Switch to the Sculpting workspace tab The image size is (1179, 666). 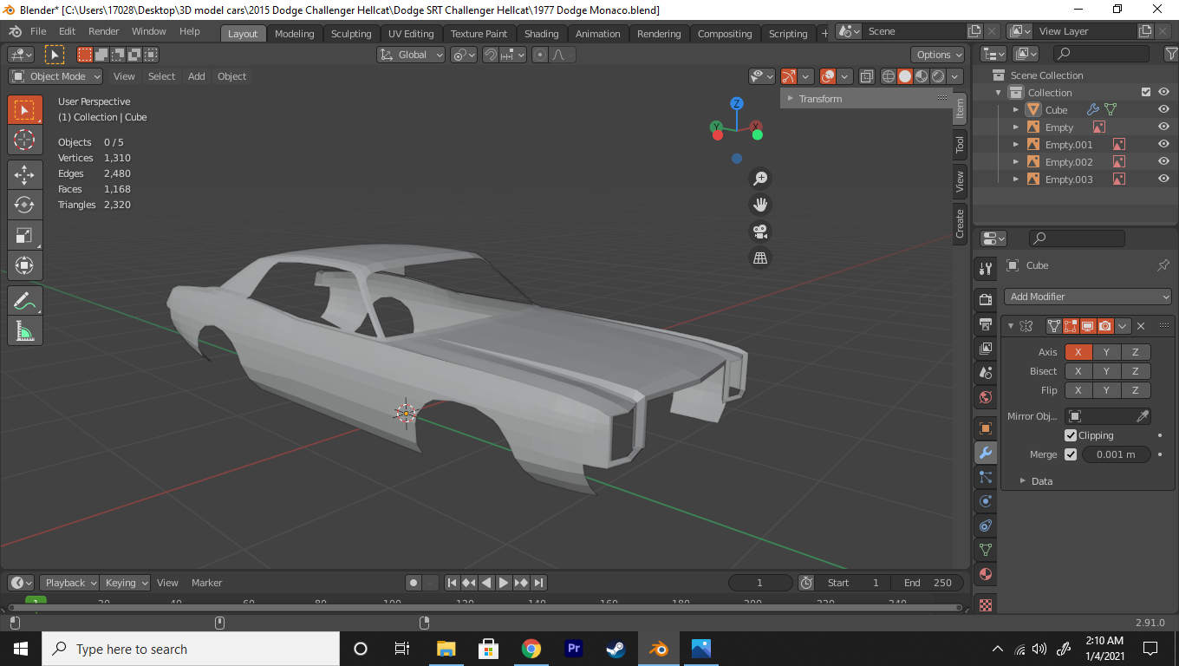point(351,34)
